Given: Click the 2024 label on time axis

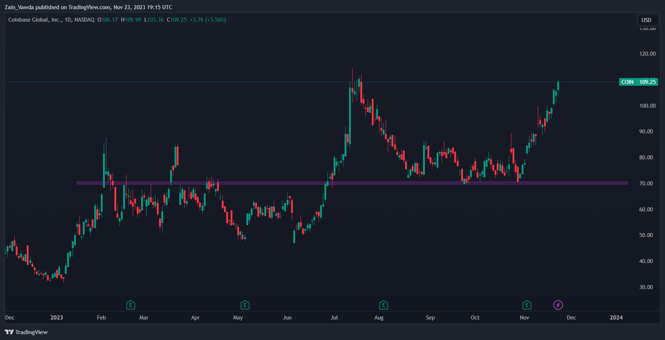Looking at the screenshot, I should point(616,318).
